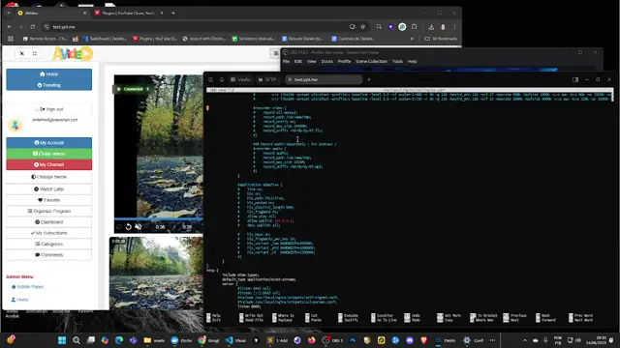Click Chrome's back arrow

pyautogui.click(x=10, y=27)
